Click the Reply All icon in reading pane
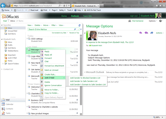 point(146,33)
